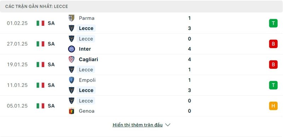Click the orange H draw badge for Genoa match
The width and height of the screenshot is (283, 137).
[273, 106]
